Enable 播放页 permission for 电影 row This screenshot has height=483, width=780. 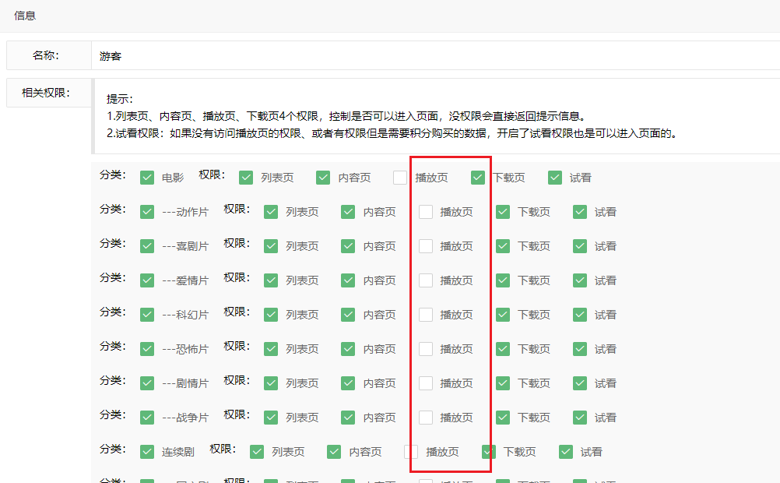click(400, 178)
